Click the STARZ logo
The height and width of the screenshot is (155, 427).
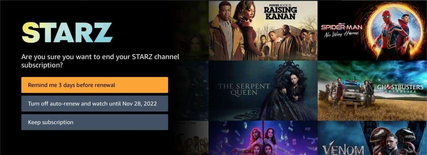[67, 32]
